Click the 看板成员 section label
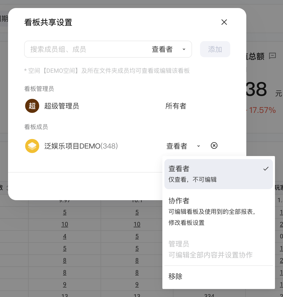Screen dimensions: 283x297 pyautogui.click(x=36, y=127)
